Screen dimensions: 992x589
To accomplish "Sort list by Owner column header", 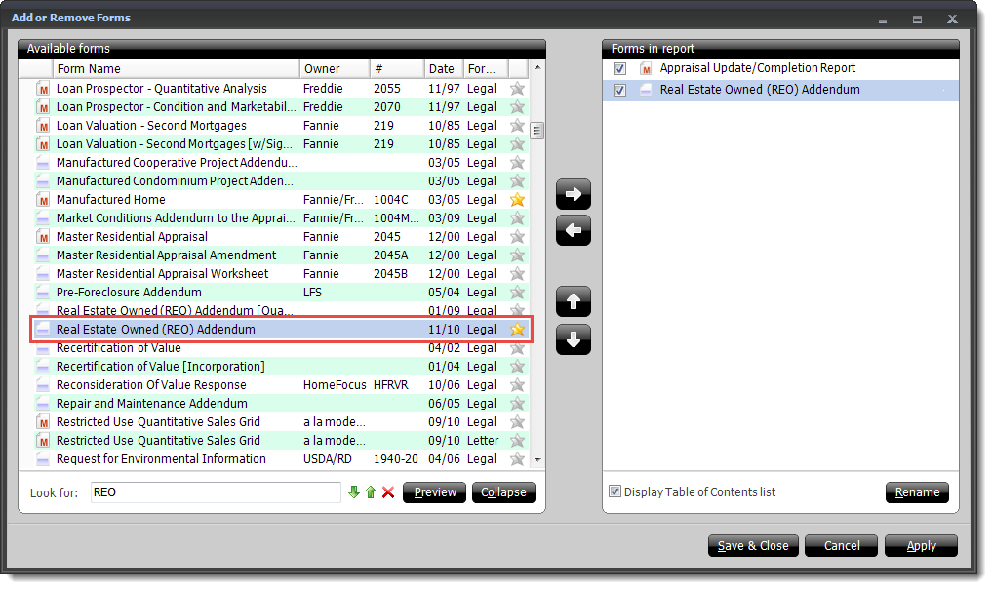I will tap(335, 68).
